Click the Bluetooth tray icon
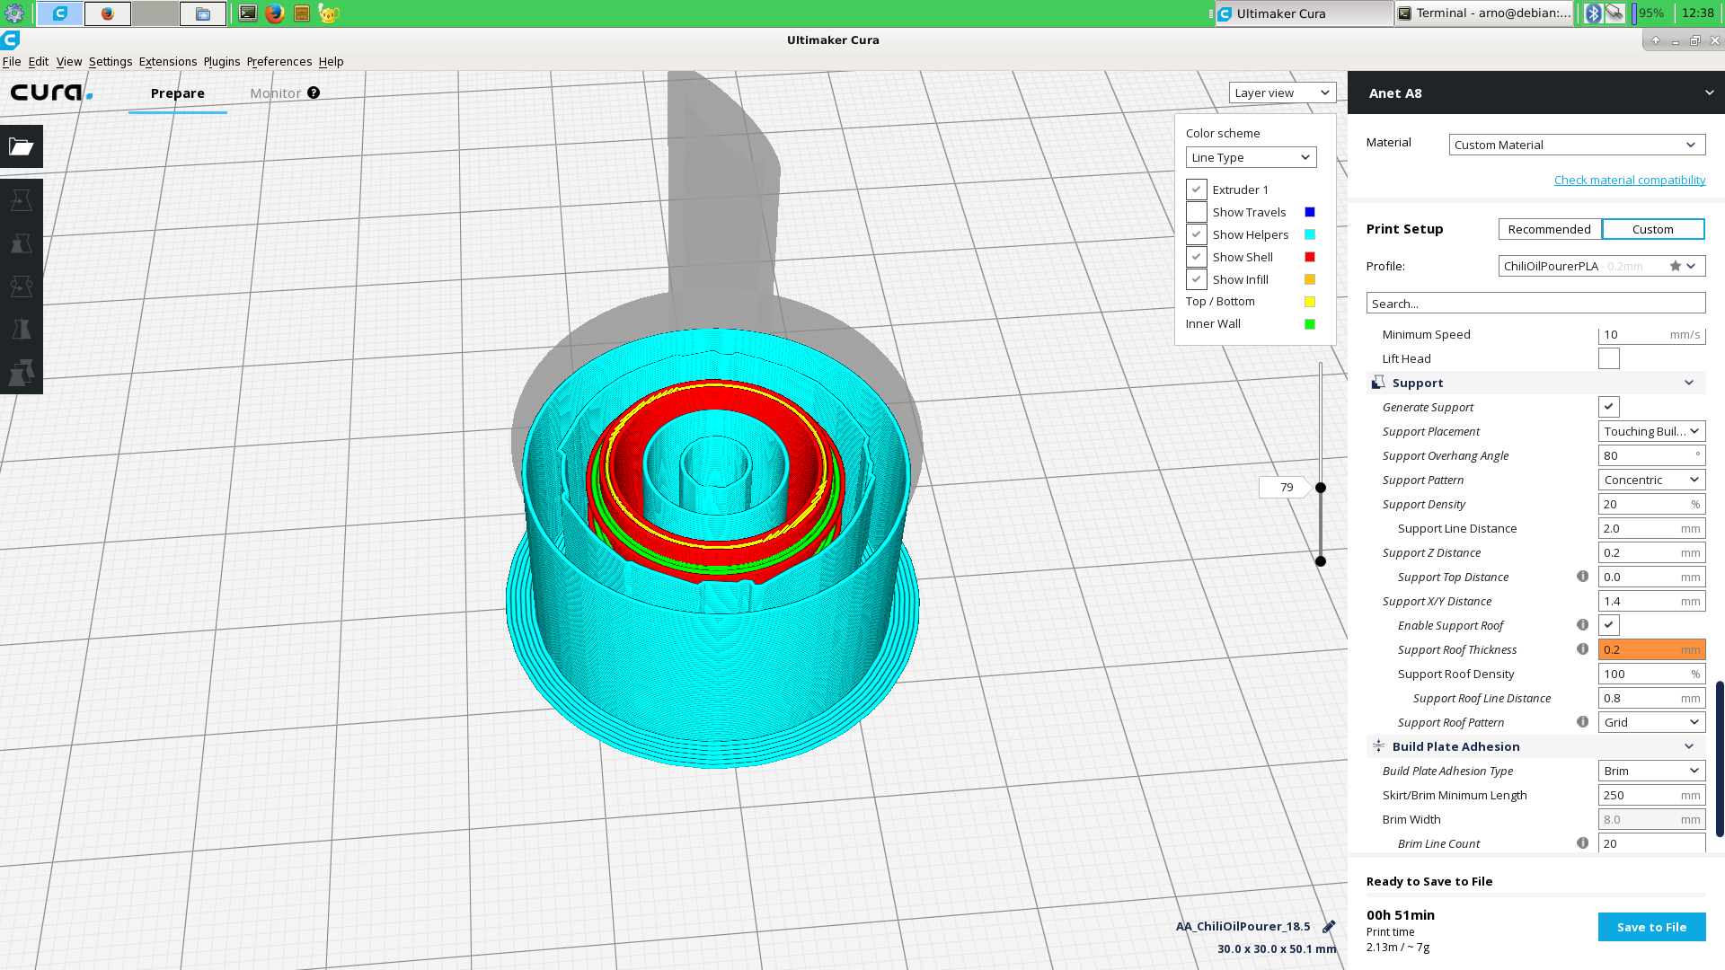The width and height of the screenshot is (1725, 970). pyautogui.click(x=1593, y=13)
